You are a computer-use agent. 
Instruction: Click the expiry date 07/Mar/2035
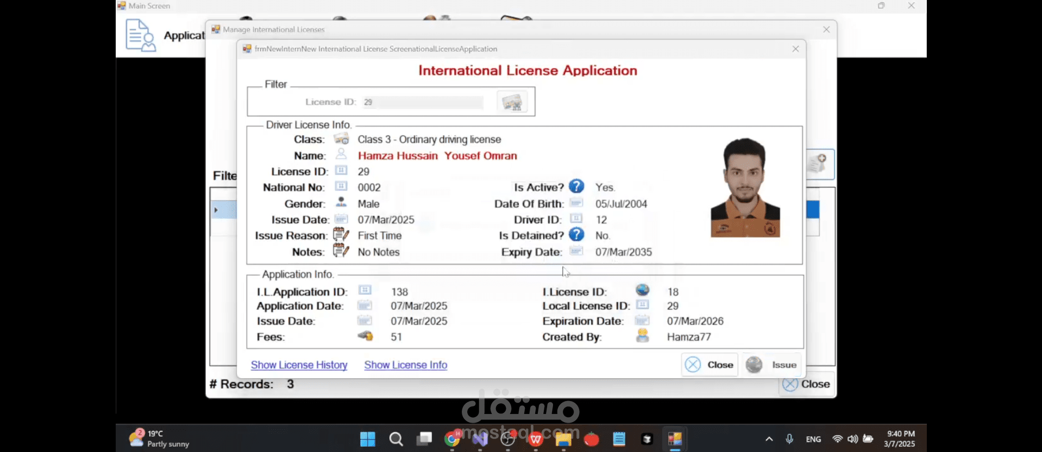[624, 252]
